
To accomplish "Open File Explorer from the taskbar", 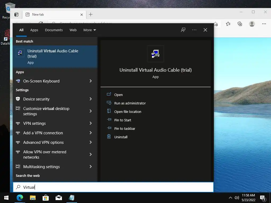I will point(33,198).
